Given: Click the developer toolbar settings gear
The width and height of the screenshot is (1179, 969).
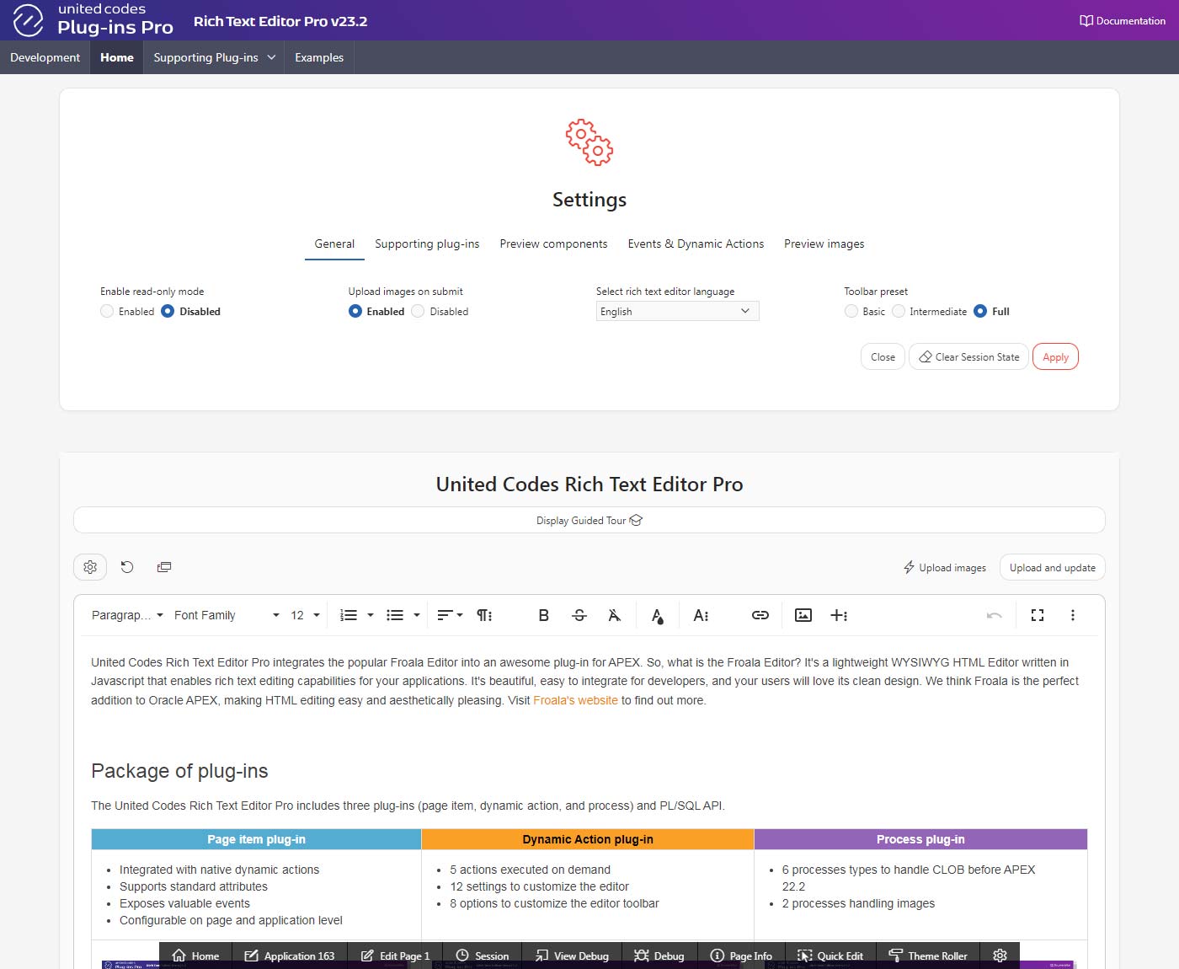Looking at the screenshot, I should click(1000, 956).
